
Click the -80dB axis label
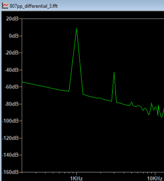[11, 104]
